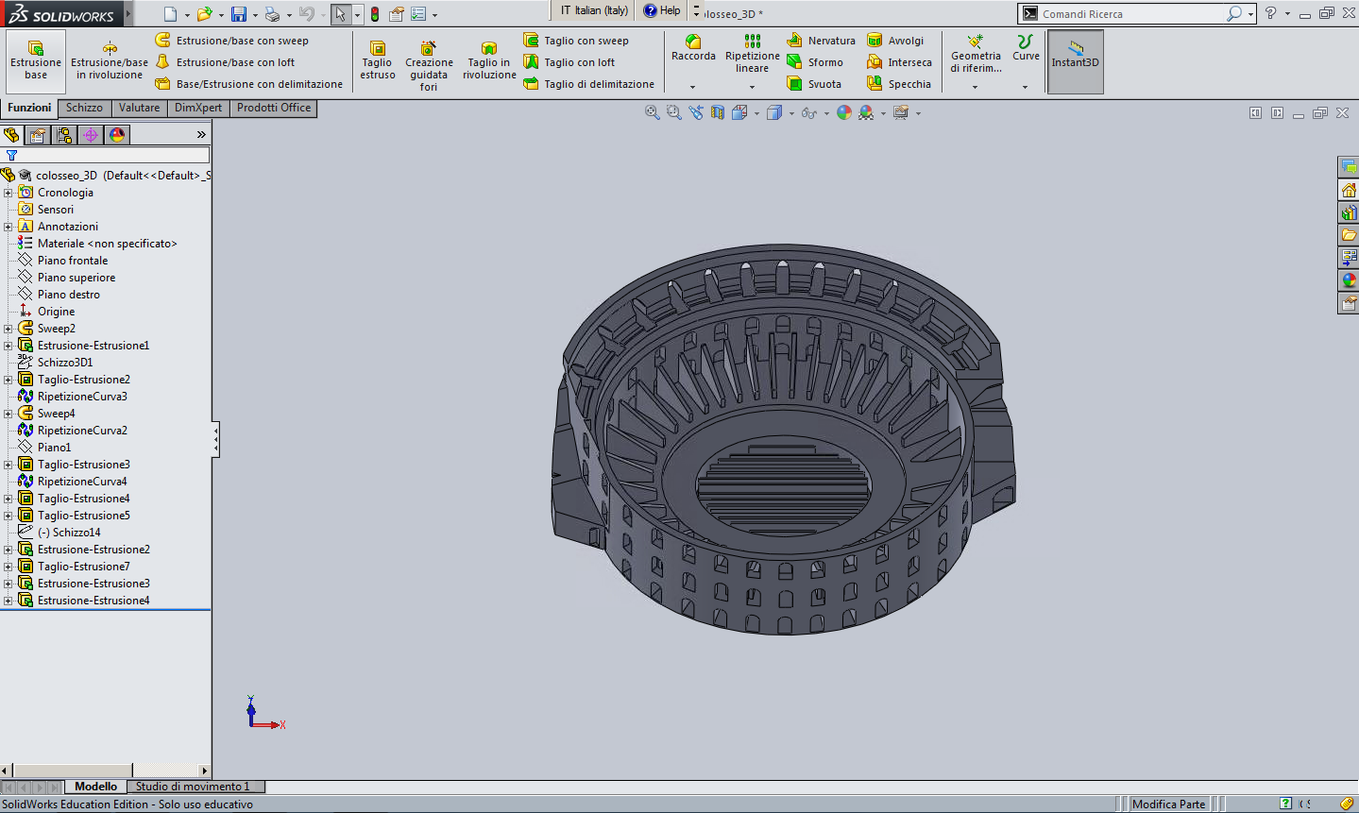
Task: Expand the Estrusione-Estrusione1 node
Action: coord(8,346)
